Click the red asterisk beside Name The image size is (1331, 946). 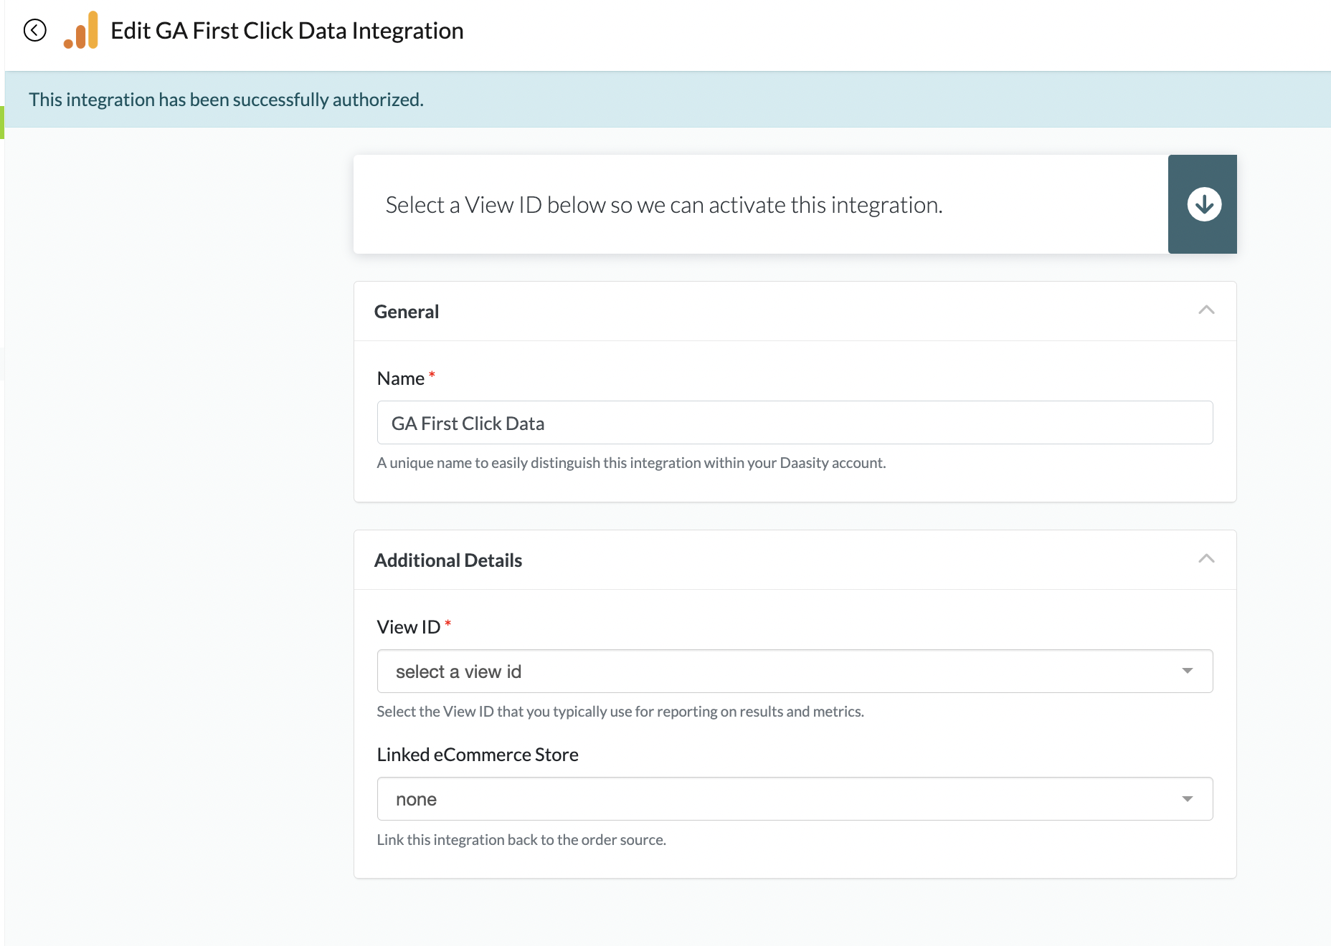click(432, 375)
